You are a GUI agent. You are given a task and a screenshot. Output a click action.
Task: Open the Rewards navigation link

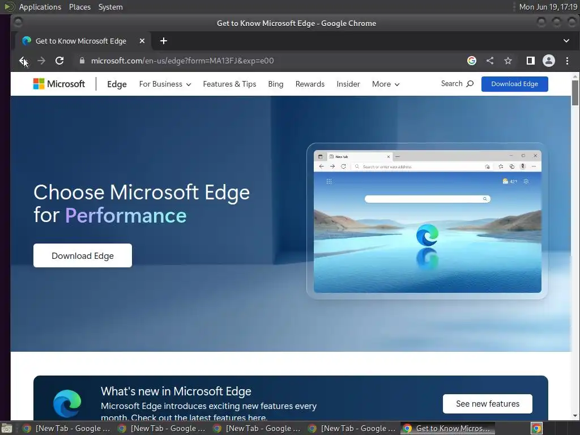point(310,84)
